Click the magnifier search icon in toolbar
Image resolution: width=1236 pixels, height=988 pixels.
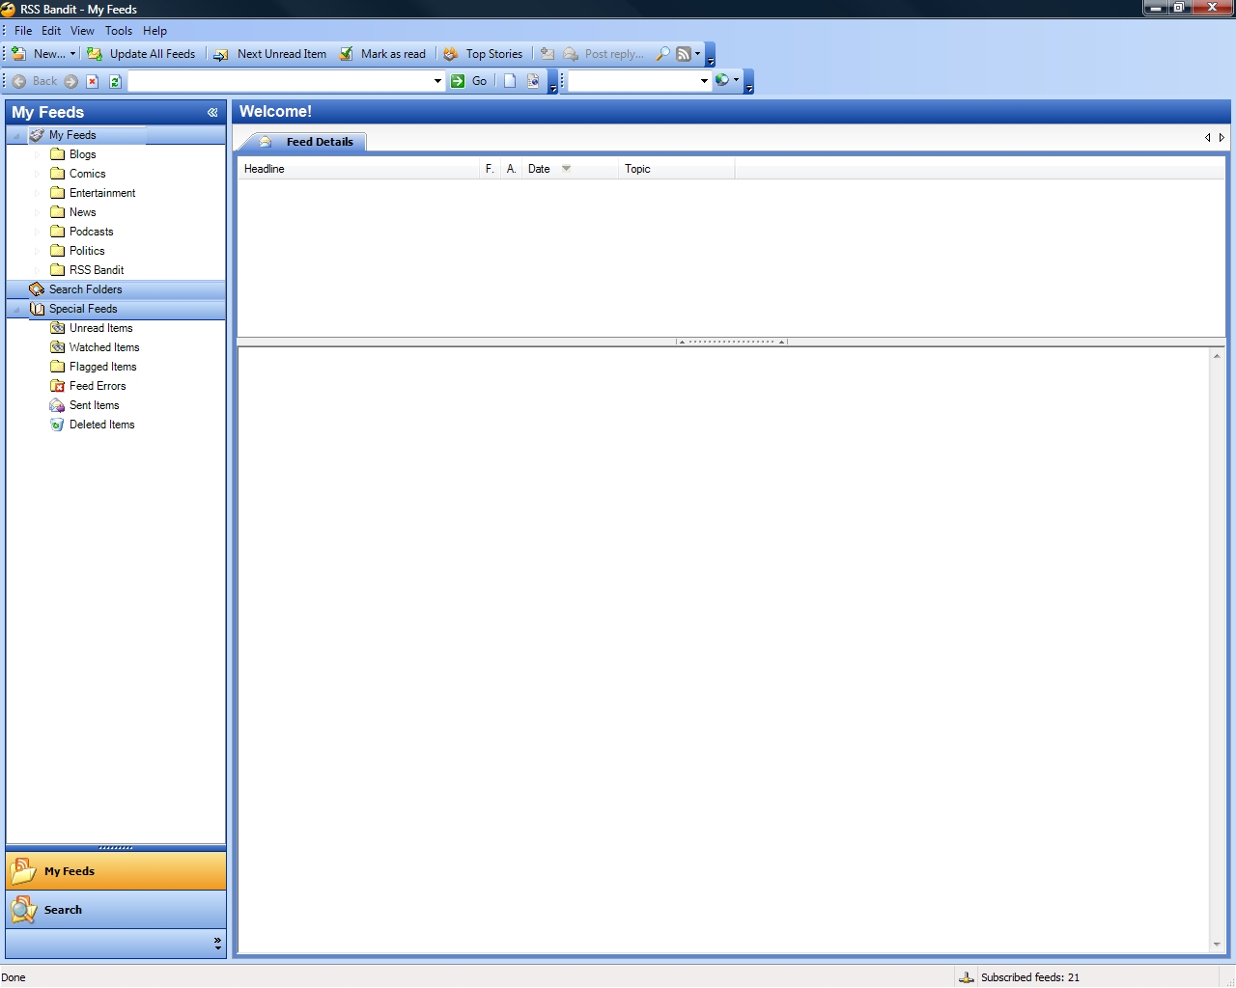(662, 54)
